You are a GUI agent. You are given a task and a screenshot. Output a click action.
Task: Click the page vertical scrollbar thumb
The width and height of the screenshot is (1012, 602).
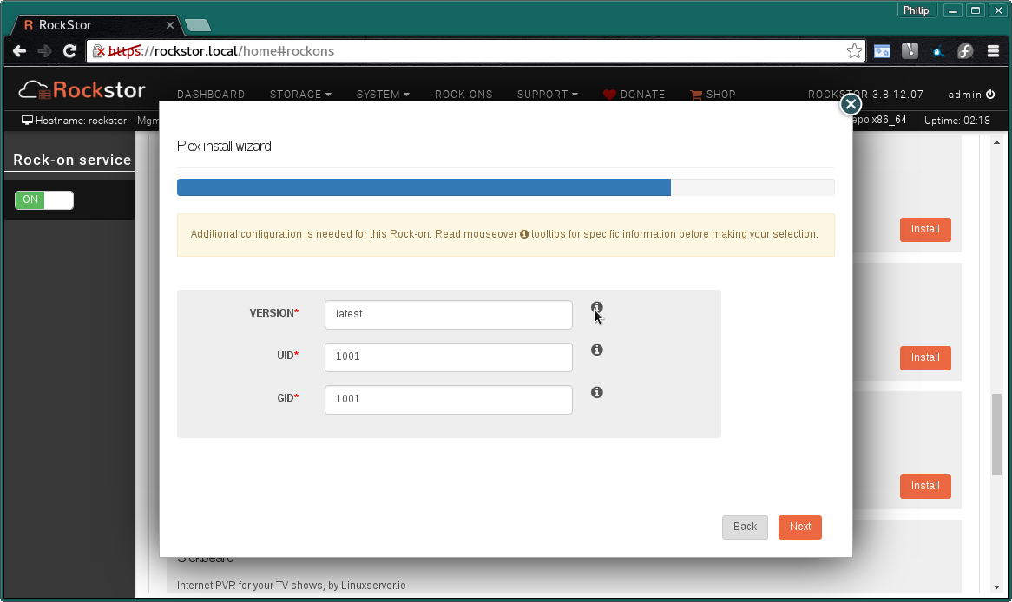coord(996,434)
